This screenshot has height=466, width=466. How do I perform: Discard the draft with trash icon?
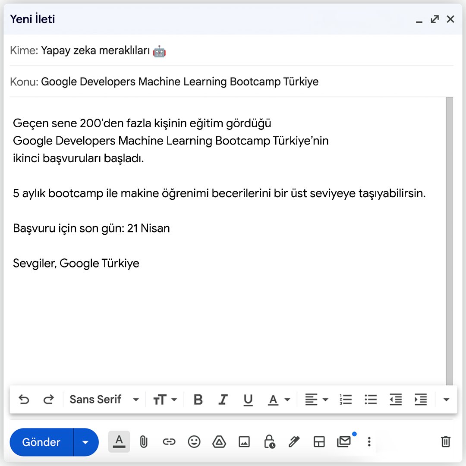pos(445,442)
